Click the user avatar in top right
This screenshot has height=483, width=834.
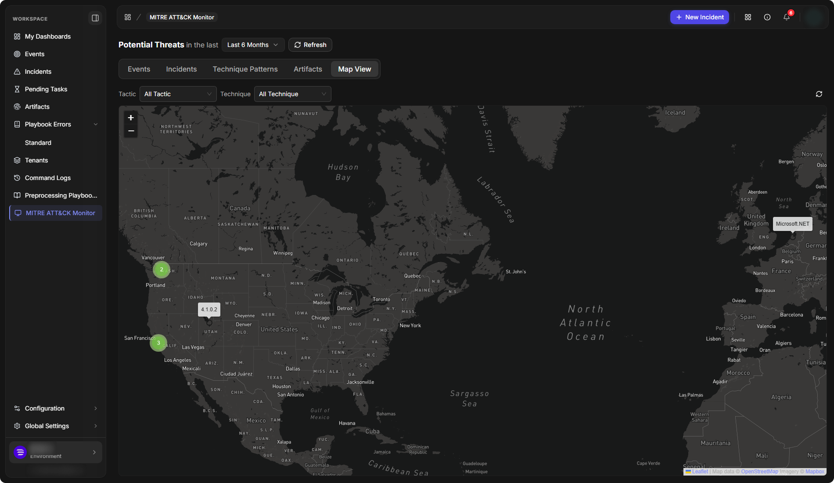pyautogui.click(x=814, y=17)
